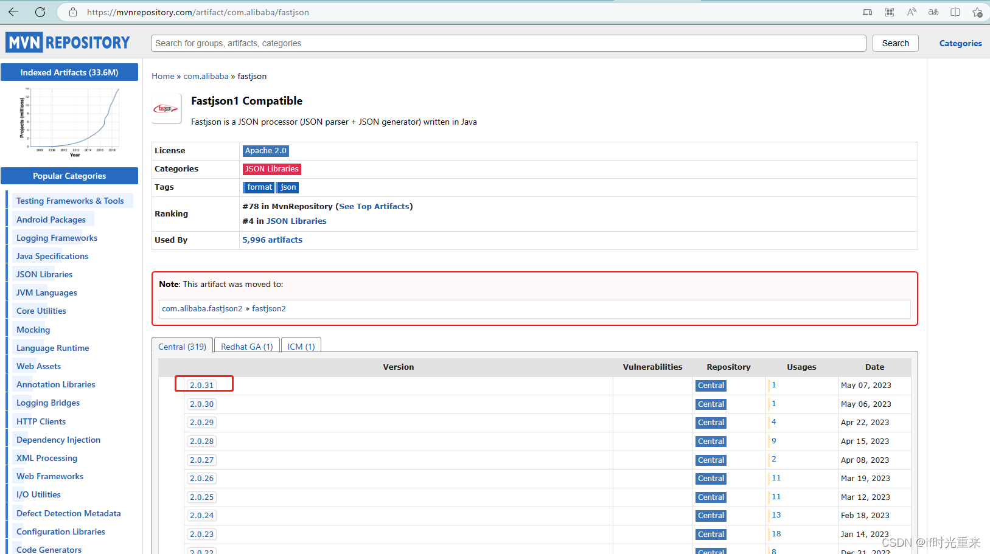
Task: Reload the page with the refresh icon
Action: (x=40, y=12)
